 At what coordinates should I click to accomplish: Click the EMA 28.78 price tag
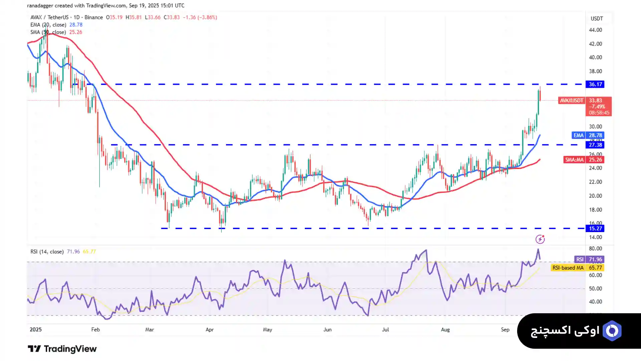click(588, 135)
